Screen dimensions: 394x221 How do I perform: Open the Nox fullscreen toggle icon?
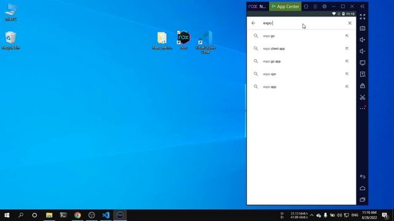click(x=363, y=17)
